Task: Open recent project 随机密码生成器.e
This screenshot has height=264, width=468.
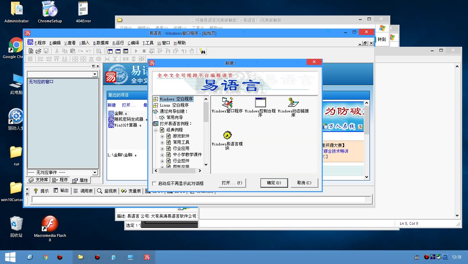Action: [128, 119]
